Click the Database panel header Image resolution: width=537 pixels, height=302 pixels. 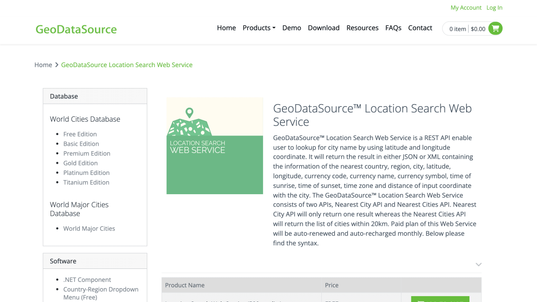95,96
